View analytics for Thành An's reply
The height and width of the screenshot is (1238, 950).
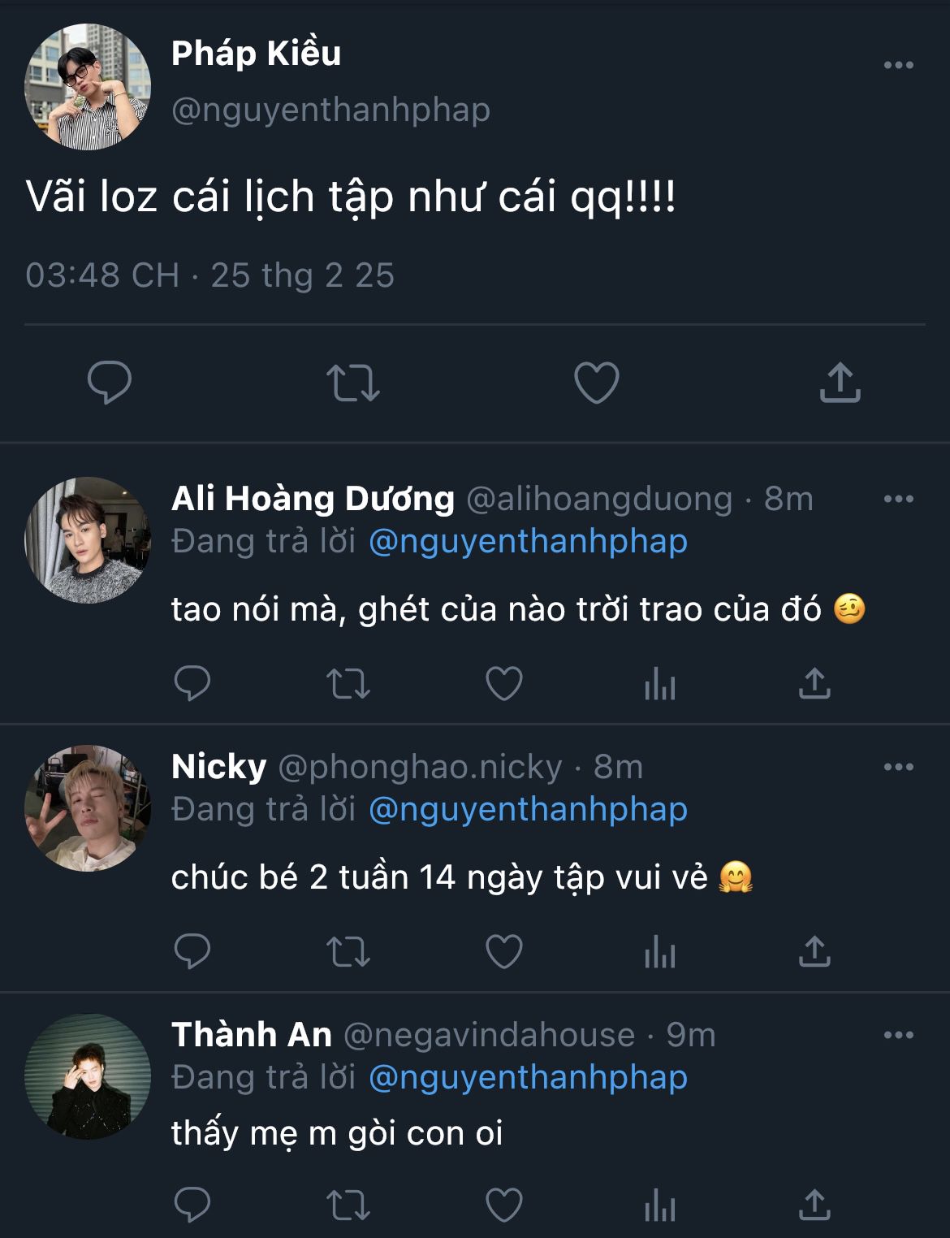pyautogui.click(x=659, y=1206)
